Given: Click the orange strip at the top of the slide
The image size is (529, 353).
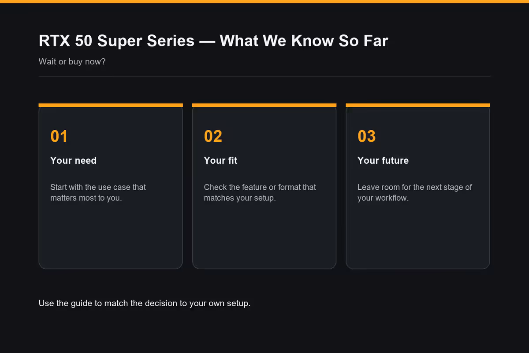Looking at the screenshot, I should [x=264, y=1].
